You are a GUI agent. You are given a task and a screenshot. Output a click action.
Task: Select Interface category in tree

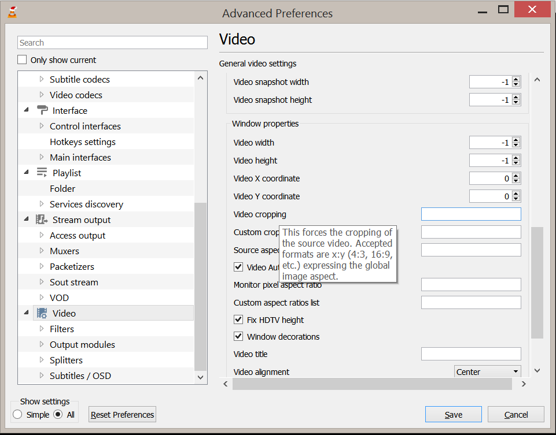tap(70, 110)
